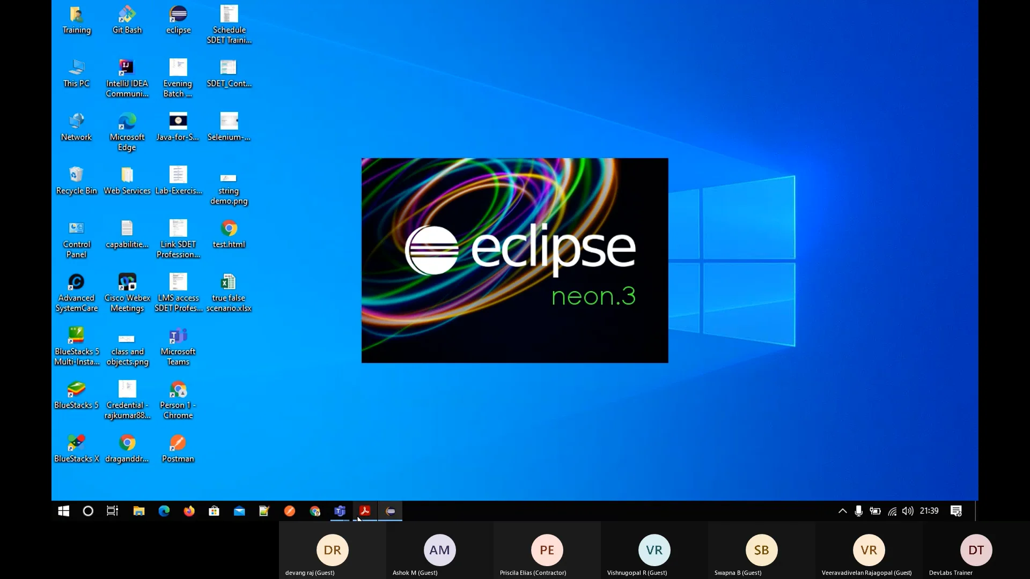Open IntelliJ IDEA Community desktop icon
Screen dimensions: 1030x579
[x=127, y=78]
